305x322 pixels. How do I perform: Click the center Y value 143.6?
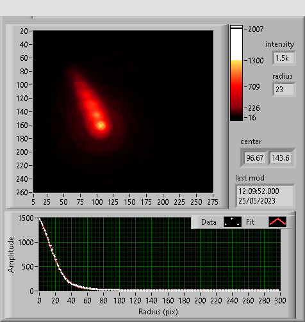click(281, 158)
